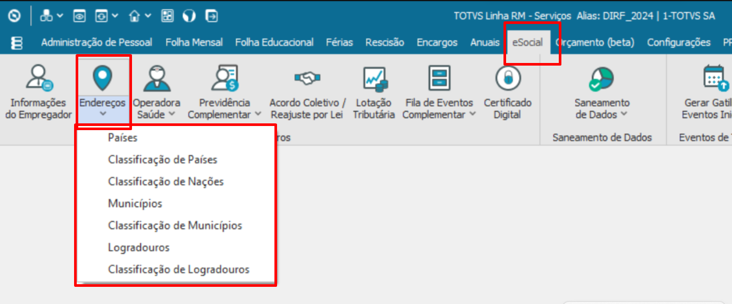Click the Operadora Saúde label
The height and width of the screenshot is (304, 732).
156,109
